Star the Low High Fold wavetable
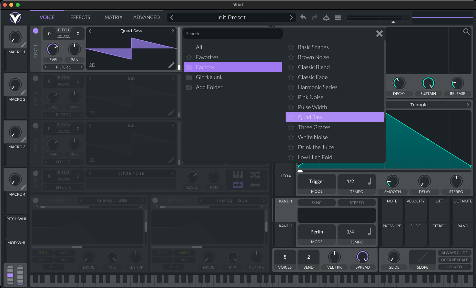 coord(291,157)
